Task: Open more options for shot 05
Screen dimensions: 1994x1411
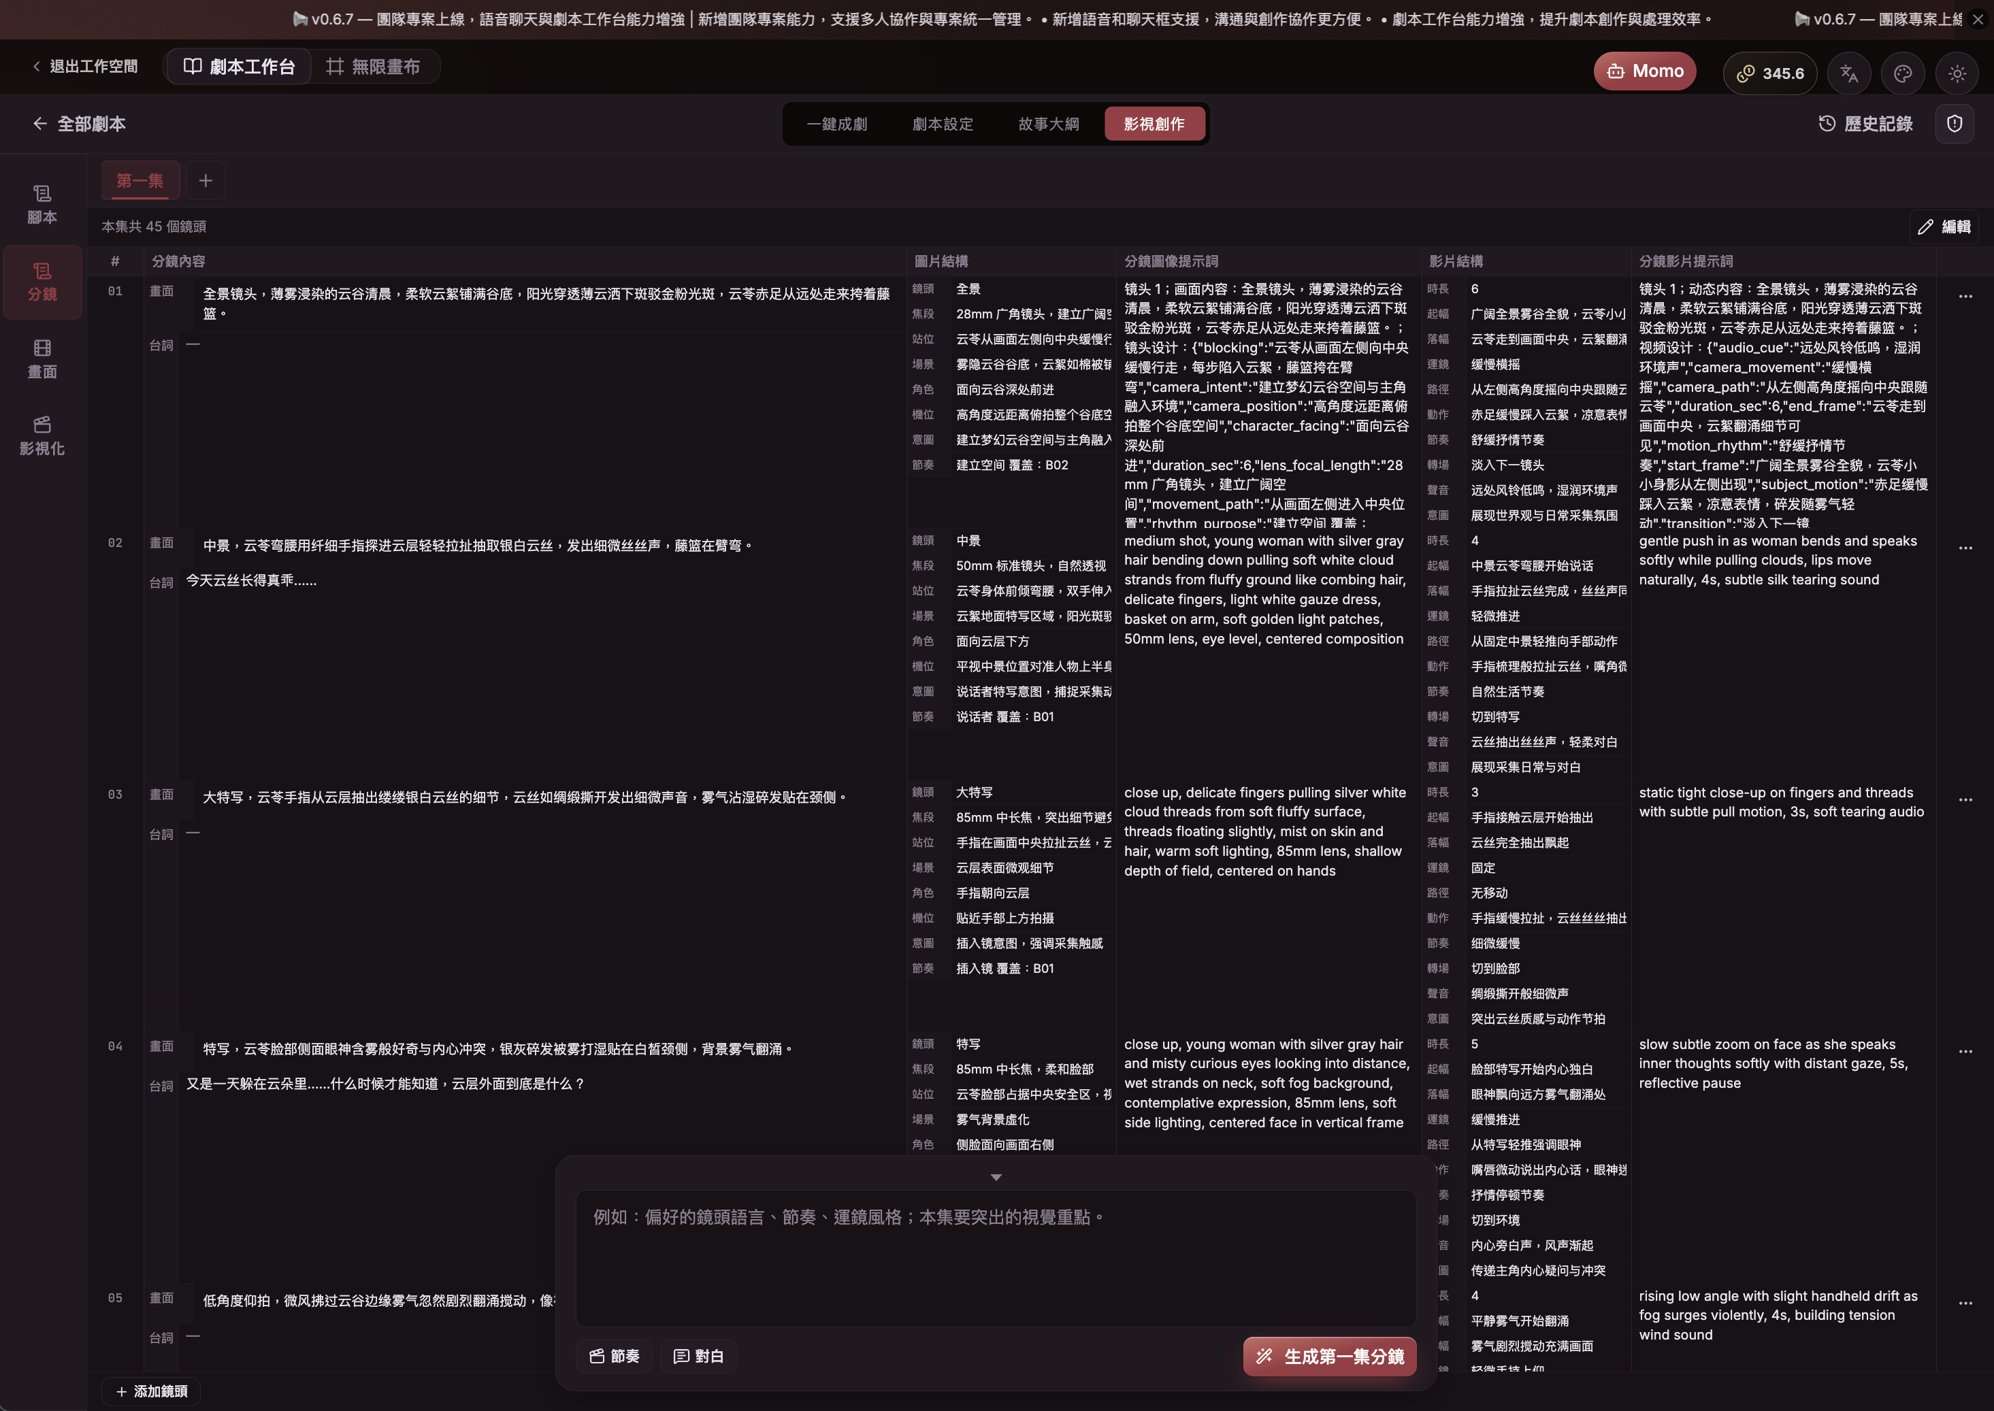Action: (1965, 1304)
